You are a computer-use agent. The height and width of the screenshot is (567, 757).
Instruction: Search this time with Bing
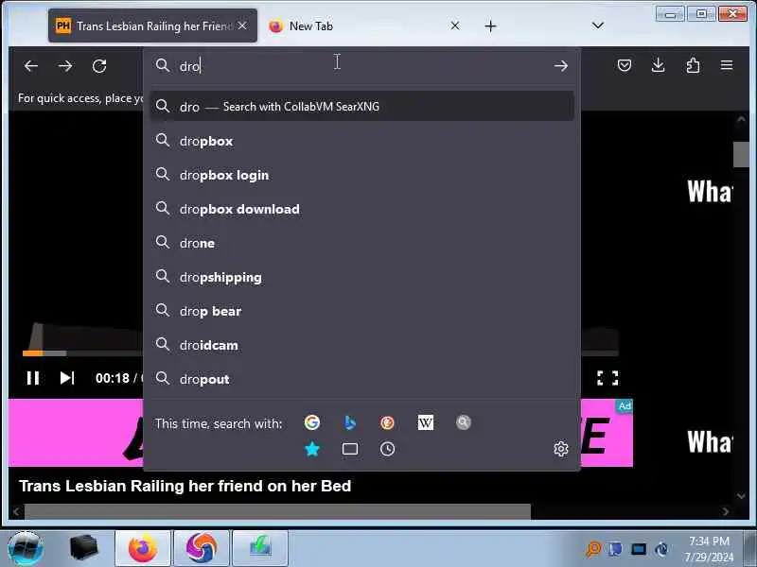(x=349, y=422)
